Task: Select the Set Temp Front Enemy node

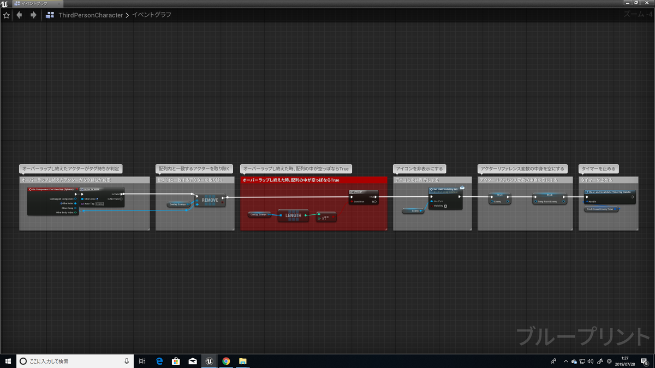Action: pyautogui.click(x=549, y=198)
